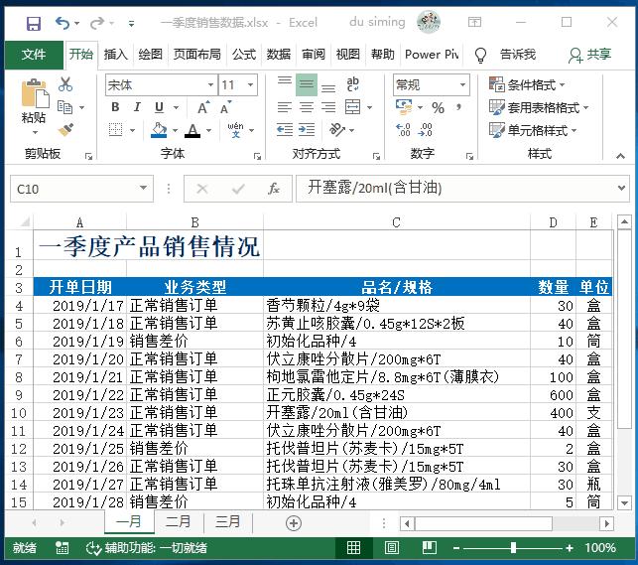
Task: Click the insert function fx button
Action: click(x=274, y=189)
